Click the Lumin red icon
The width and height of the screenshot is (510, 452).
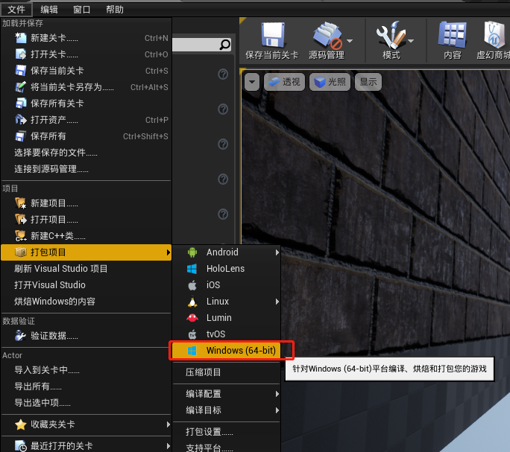point(192,318)
